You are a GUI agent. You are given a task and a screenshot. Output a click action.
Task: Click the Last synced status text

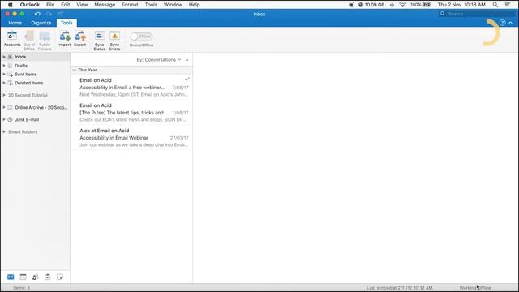pyautogui.click(x=400, y=288)
